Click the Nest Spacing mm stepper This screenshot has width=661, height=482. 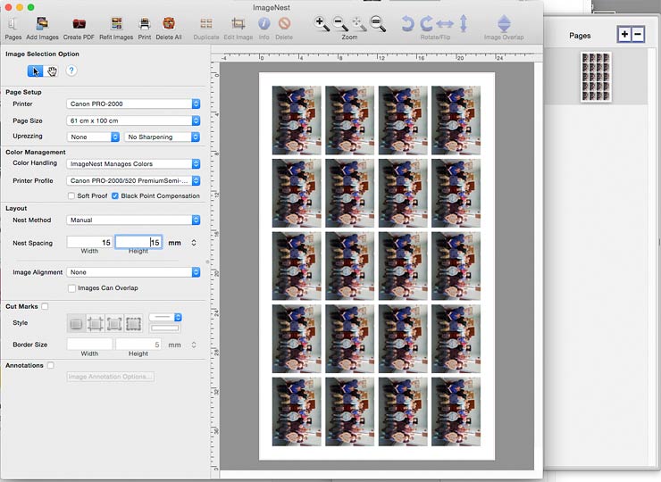(x=194, y=243)
